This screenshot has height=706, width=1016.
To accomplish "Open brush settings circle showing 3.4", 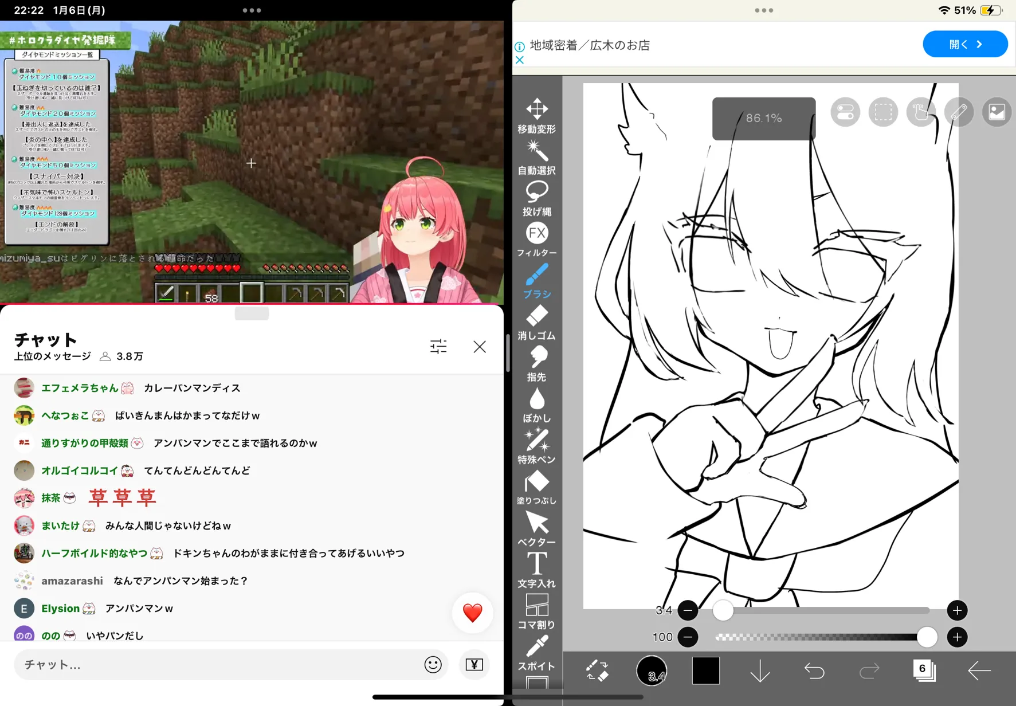I will point(652,670).
